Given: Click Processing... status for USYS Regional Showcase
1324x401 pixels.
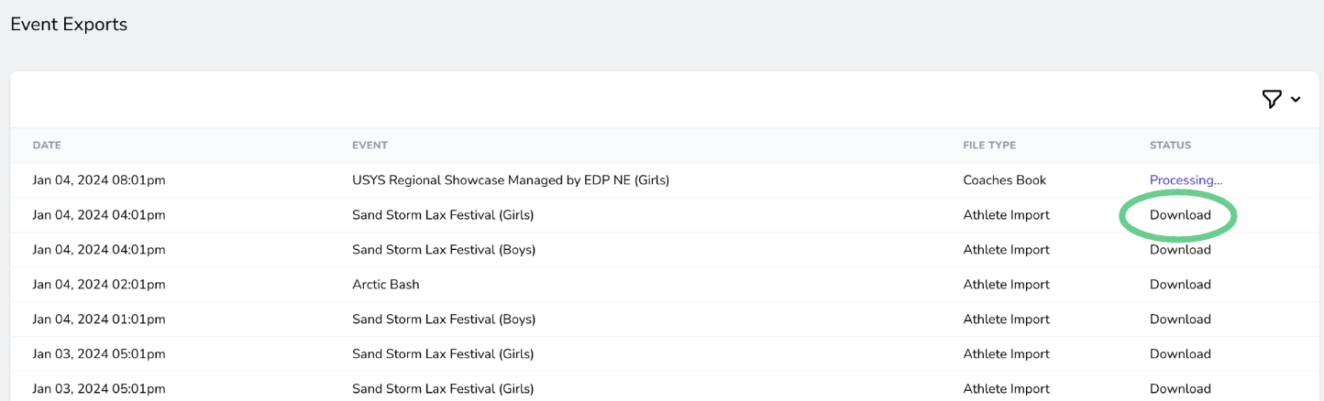Looking at the screenshot, I should (x=1186, y=180).
